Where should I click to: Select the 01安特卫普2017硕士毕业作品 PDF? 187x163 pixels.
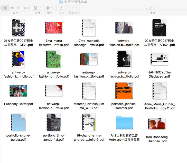[18, 28]
